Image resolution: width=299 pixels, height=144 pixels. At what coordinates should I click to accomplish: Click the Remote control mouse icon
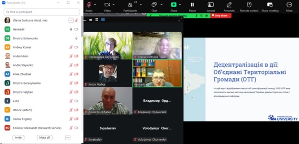(249, 5)
